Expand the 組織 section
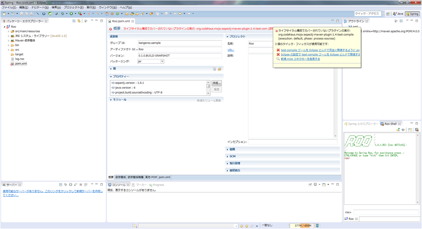This screenshot has height=229, width=422. pyautogui.click(x=228, y=149)
